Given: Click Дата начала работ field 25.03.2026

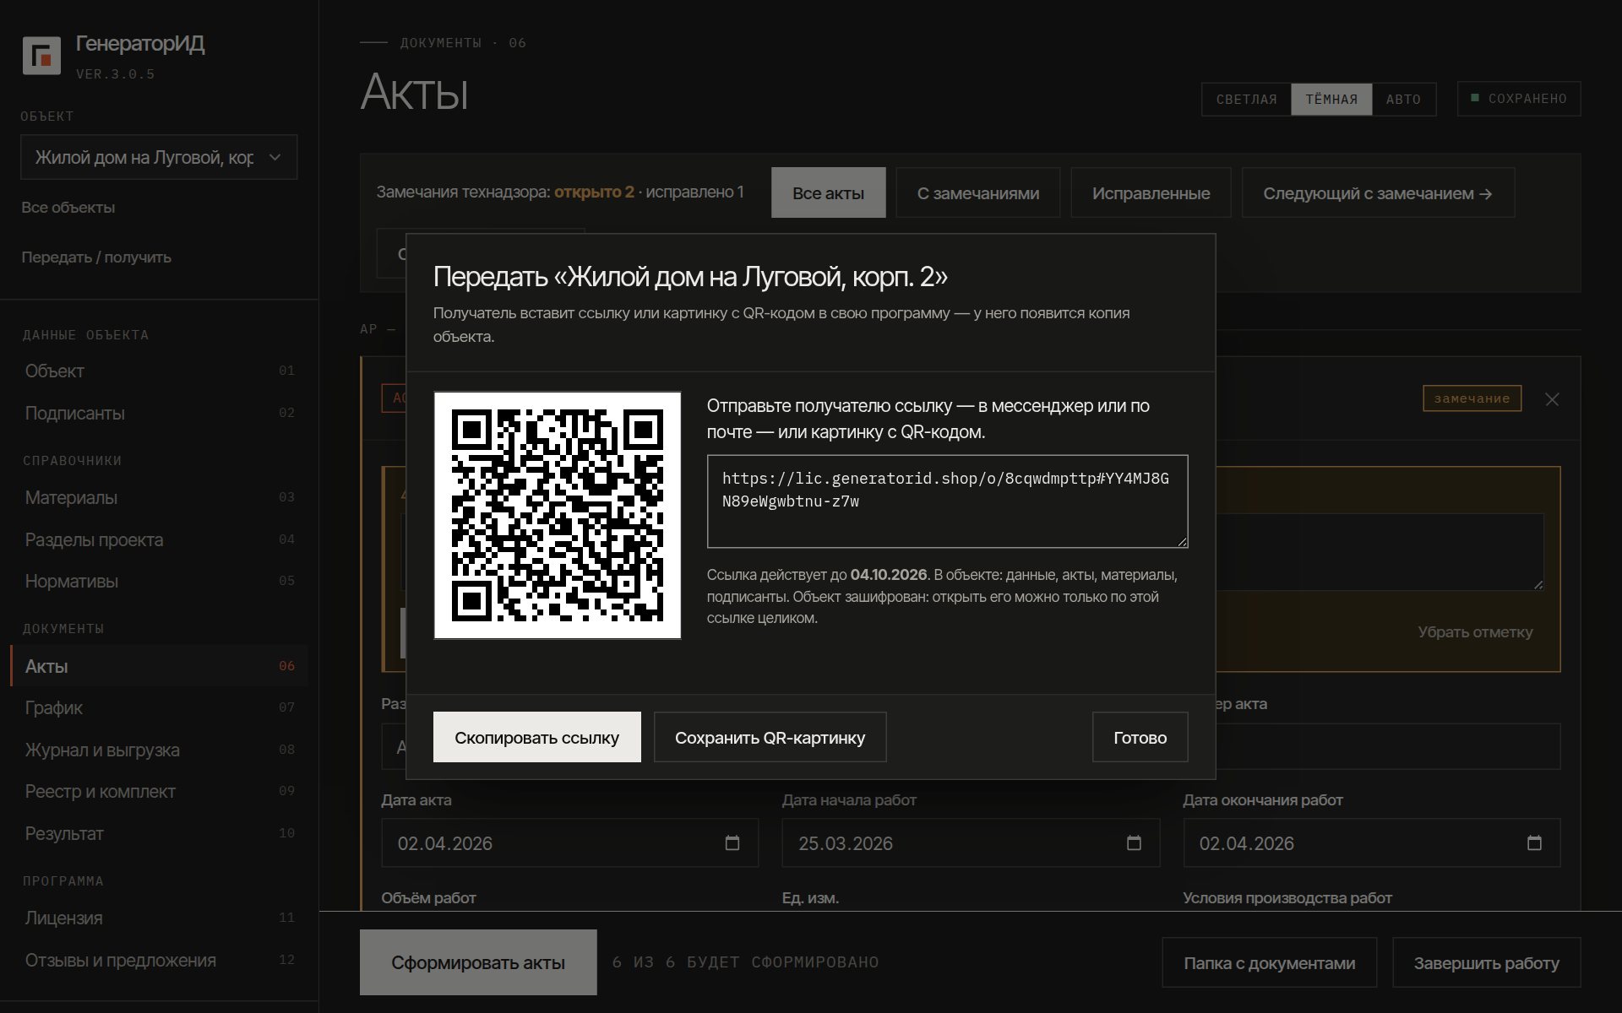Looking at the screenshot, I should tap(971, 842).
